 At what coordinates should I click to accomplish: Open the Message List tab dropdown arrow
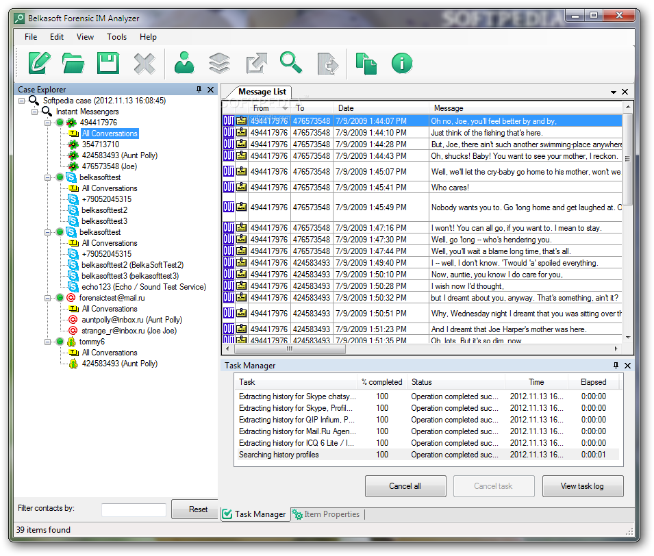tap(614, 92)
